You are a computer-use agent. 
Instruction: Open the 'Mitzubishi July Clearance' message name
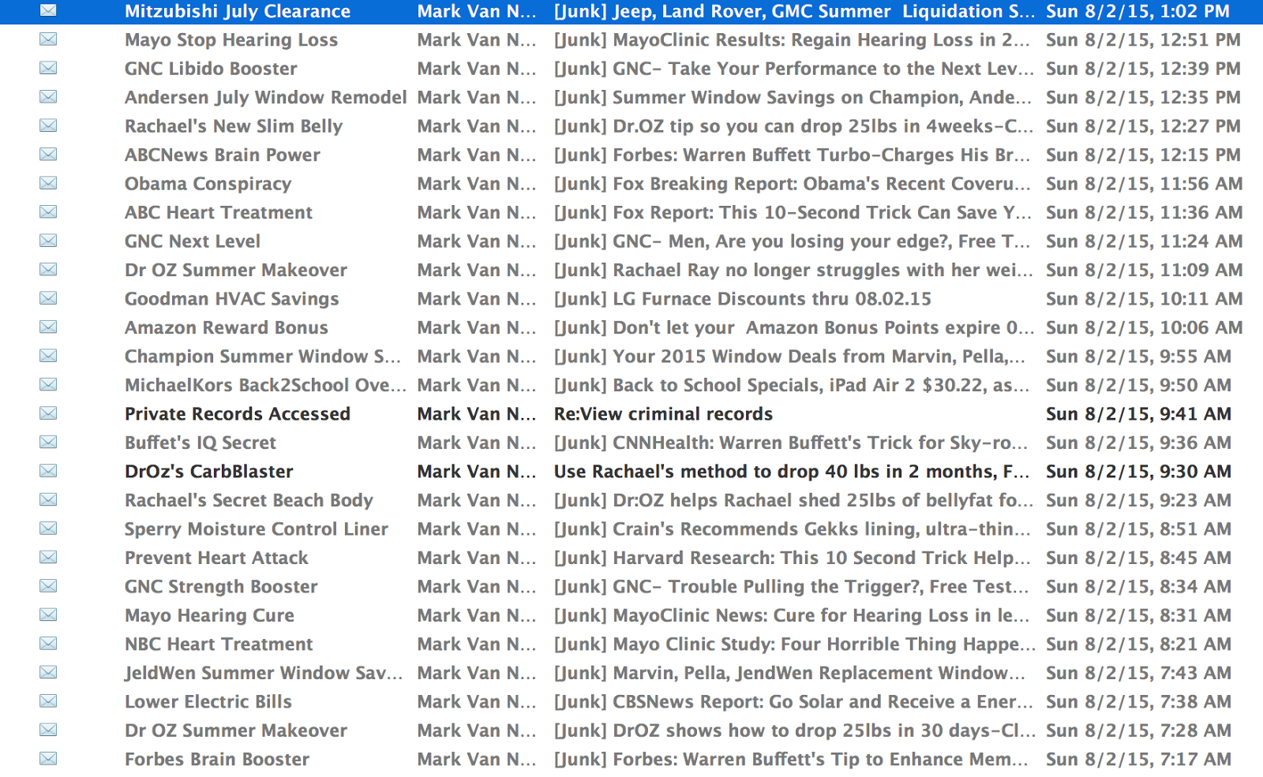coord(238,12)
